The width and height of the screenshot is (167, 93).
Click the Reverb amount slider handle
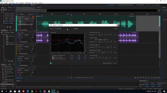100,35
